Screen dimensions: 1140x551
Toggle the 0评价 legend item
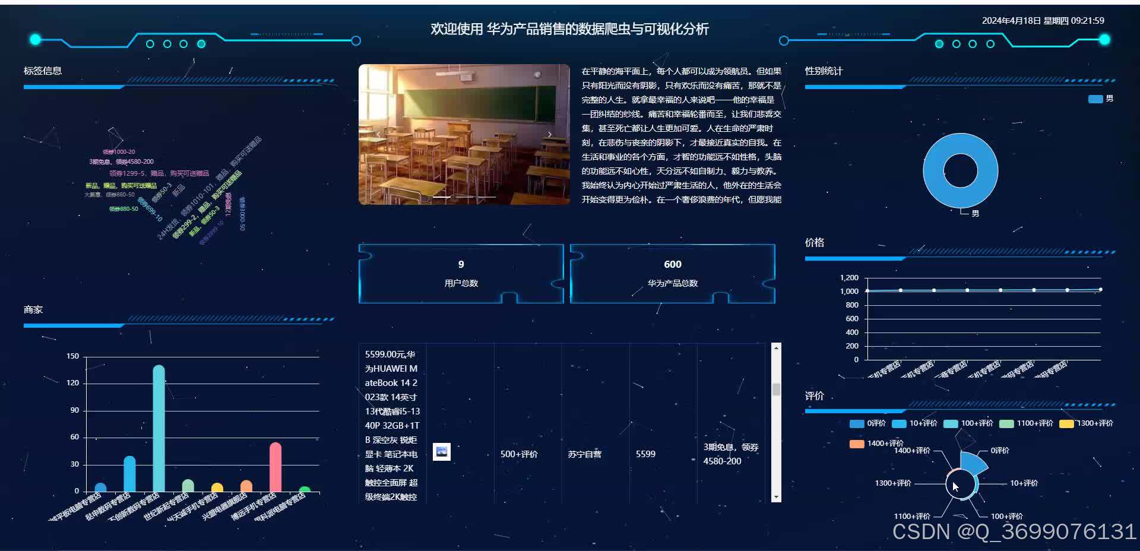[867, 423]
